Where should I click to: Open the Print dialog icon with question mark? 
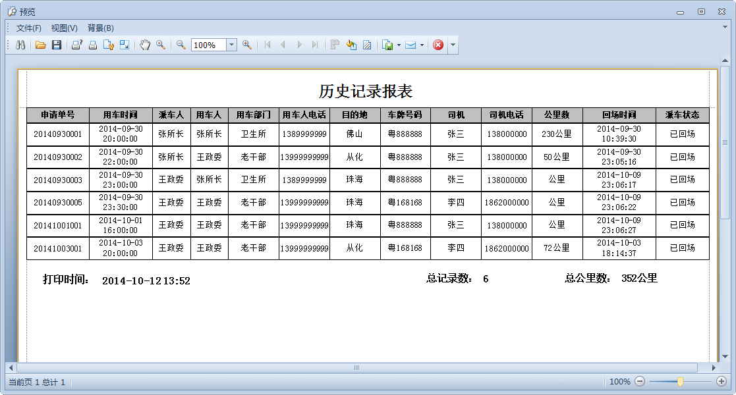(77, 45)
